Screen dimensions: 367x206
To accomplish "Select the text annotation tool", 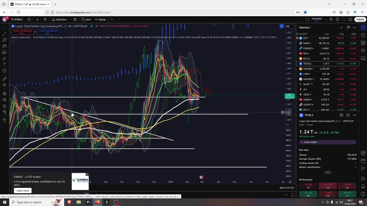I will coord(4,65).
